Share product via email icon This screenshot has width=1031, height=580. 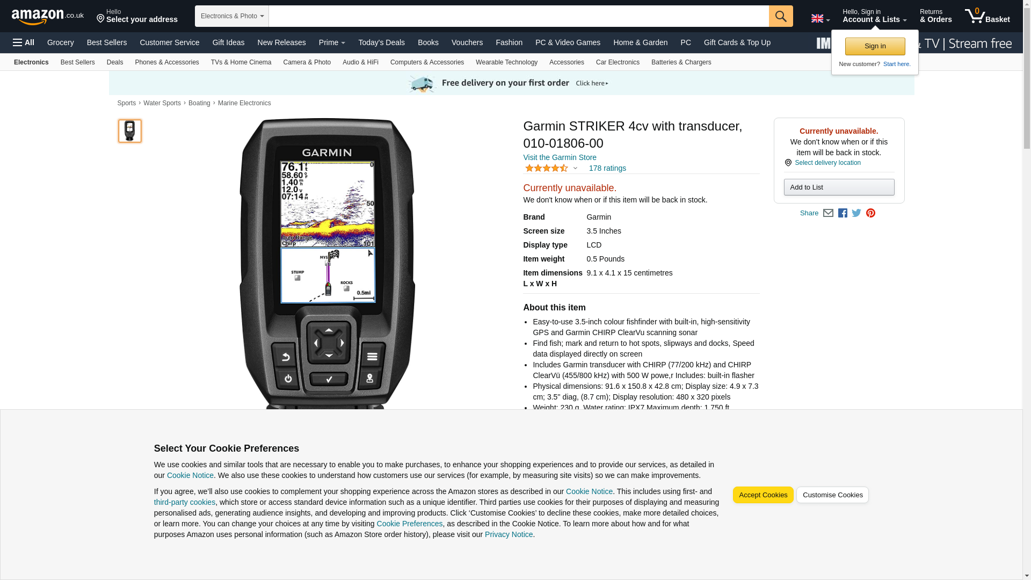828,213
